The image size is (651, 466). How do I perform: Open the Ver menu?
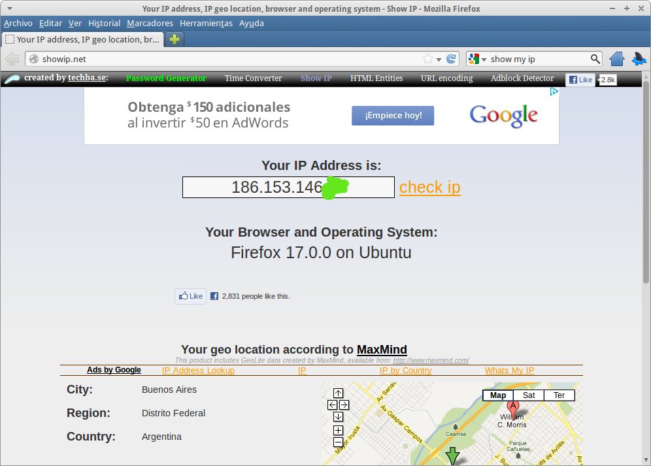75,24
